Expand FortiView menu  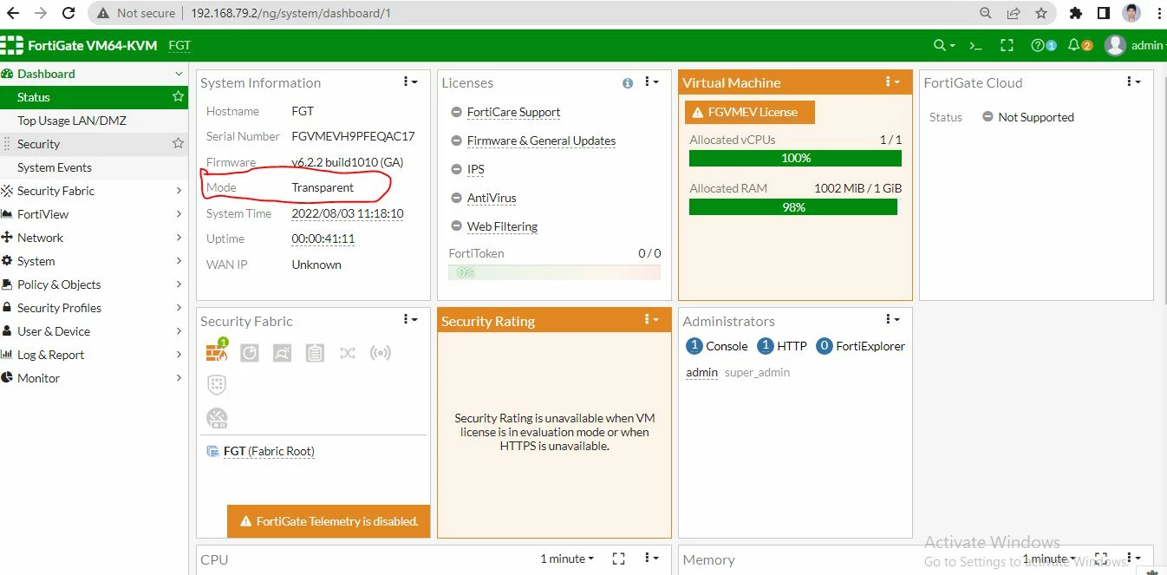[x=94, y=214]
